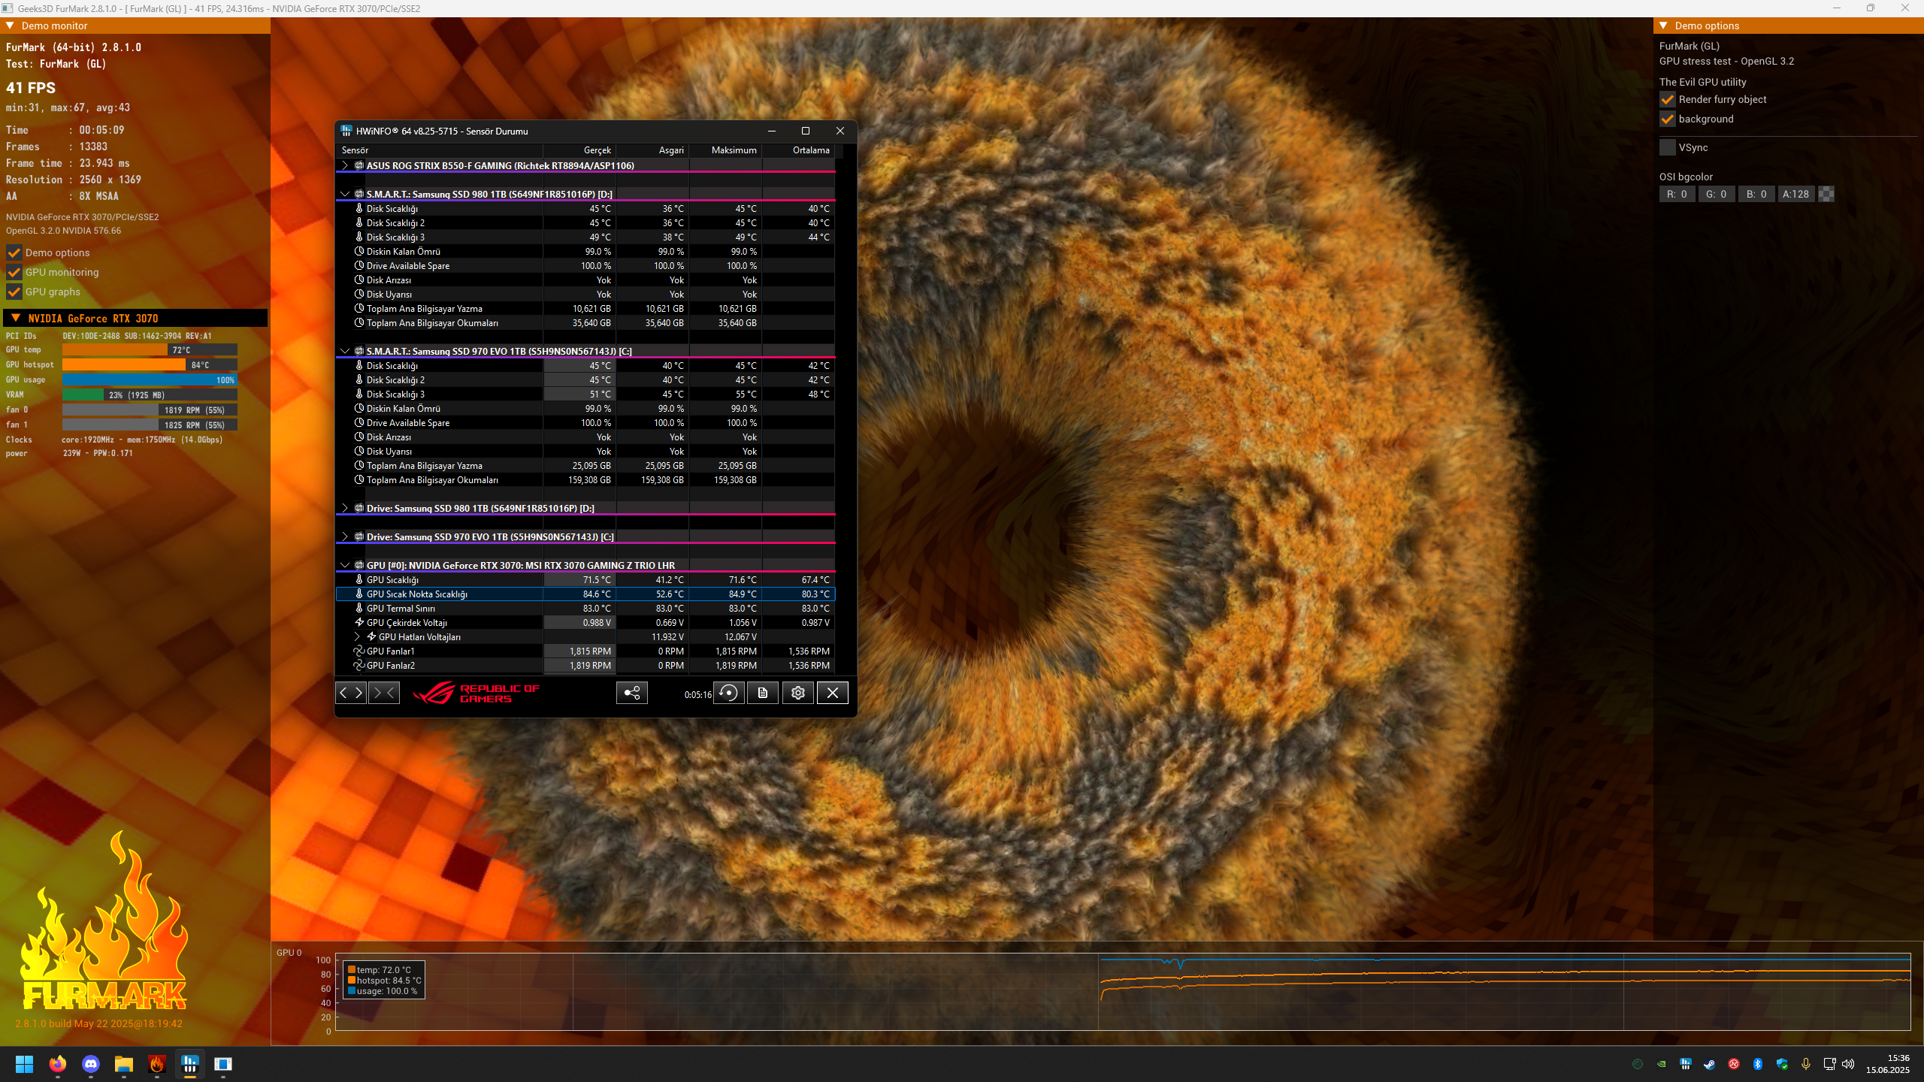
Task: Select the GPU Çekirdek Voltajı row
Action: pyautogui.click(x=585, y=622)
